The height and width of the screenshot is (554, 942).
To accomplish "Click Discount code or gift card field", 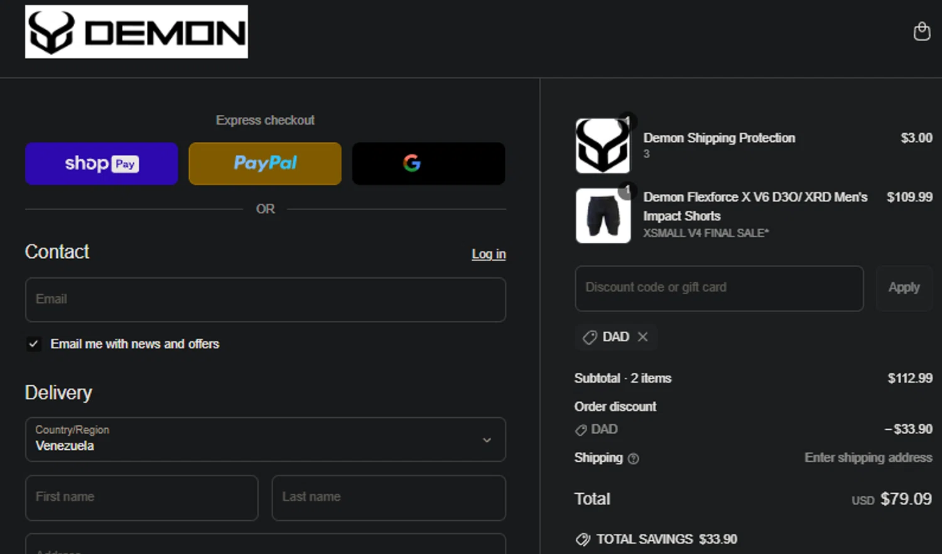I will coord(719,288).
